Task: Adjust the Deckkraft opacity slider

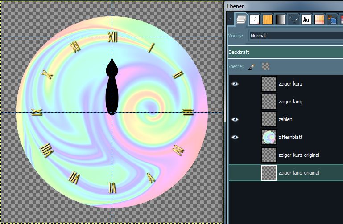Action: coord(285,52)
